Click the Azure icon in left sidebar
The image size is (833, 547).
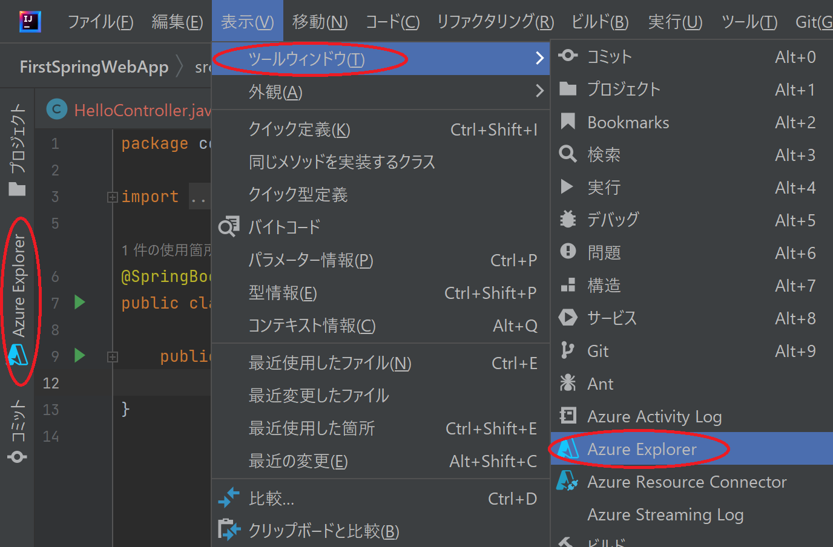[18, 356]
